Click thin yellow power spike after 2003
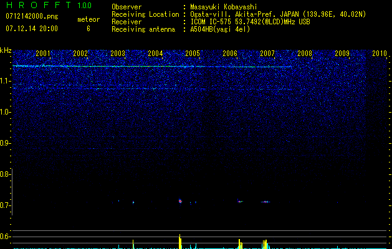The image size is (392, 249). pyautogui.click(x=133, y=244)
